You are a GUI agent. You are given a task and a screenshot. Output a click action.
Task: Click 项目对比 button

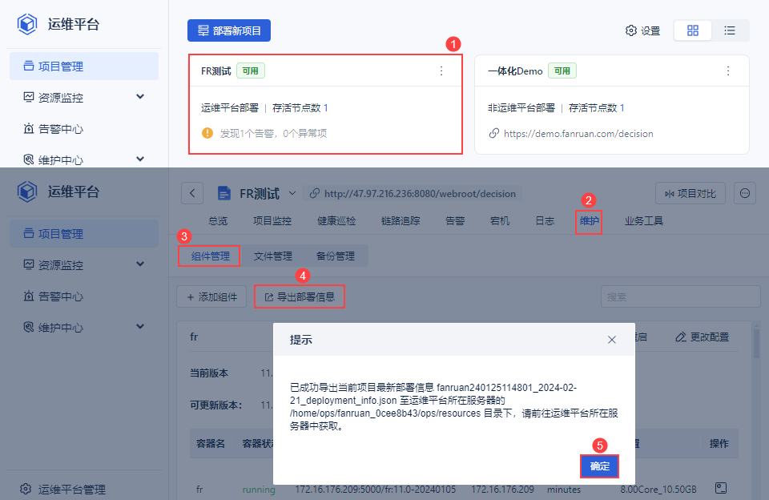click(690, 194)
